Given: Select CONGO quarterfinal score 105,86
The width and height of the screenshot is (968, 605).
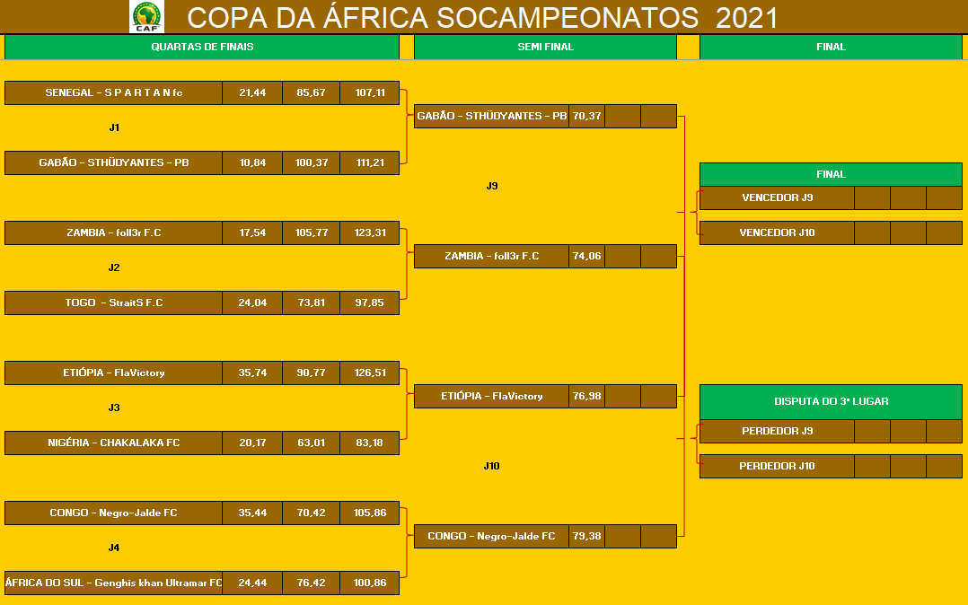Looking at the screenshot, I should tap(369, 513).
